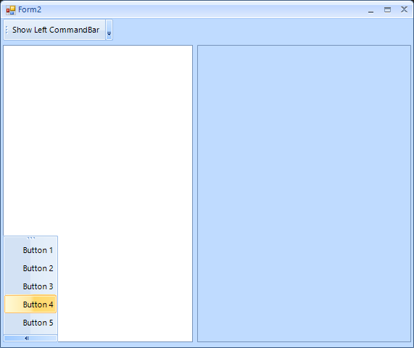Click the Form2 title text
The image size is (414, 348).
tap(30, 9)
